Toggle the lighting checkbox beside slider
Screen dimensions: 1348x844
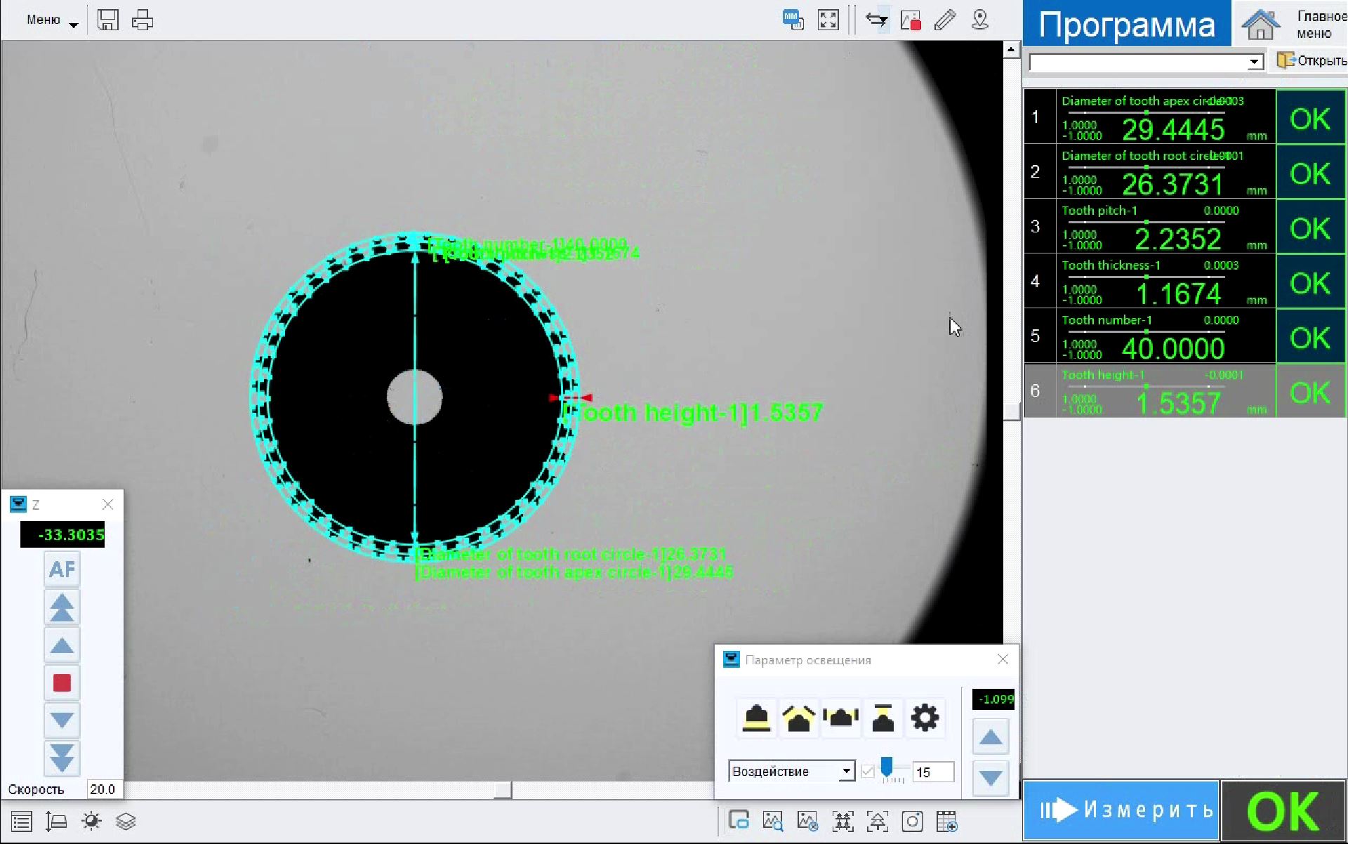(868, 771)
